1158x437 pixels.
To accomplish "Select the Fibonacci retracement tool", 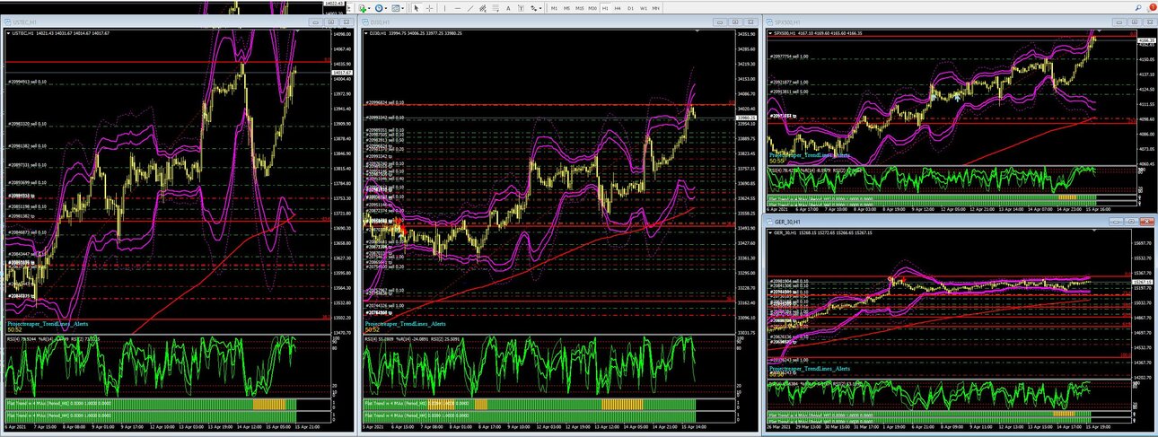I will [496, 8].
